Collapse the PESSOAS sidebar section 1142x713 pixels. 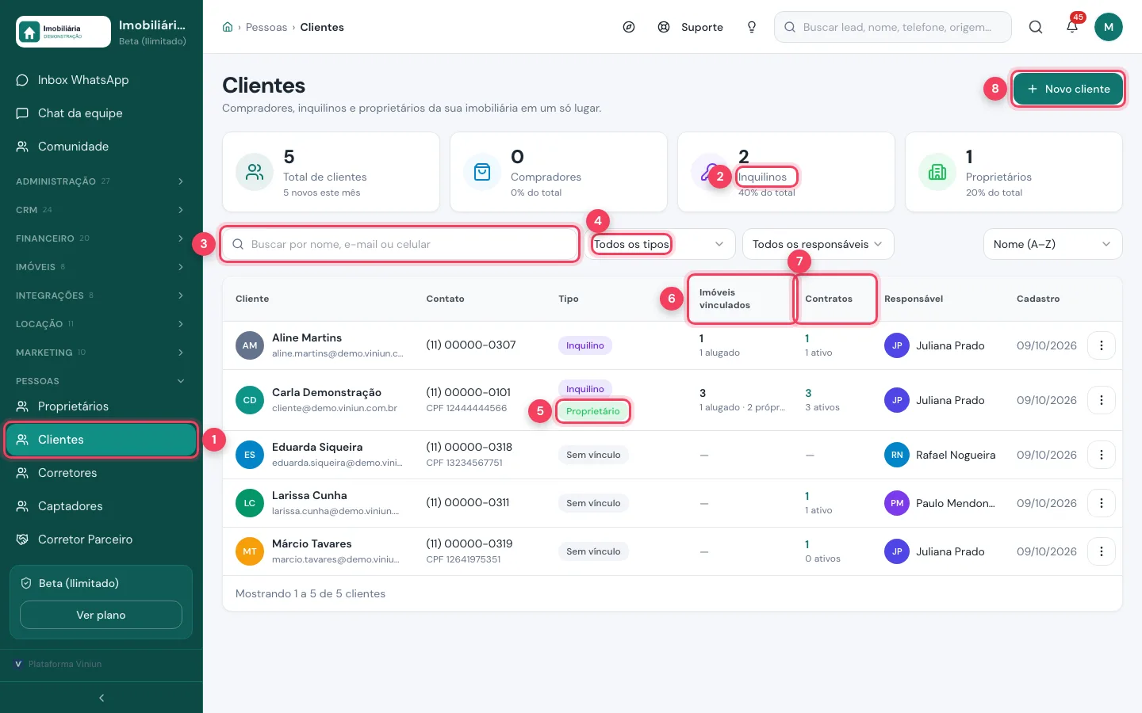[102, 381]
